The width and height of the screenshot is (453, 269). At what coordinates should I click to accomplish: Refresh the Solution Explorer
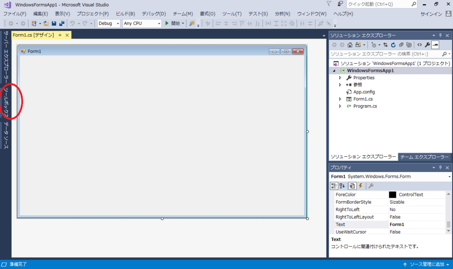coord(393,45)
